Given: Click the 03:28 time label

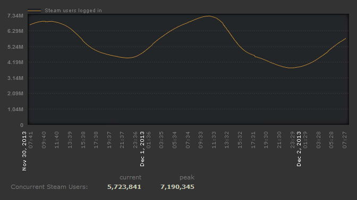Looking at the screenshot, I should (319, 140).
